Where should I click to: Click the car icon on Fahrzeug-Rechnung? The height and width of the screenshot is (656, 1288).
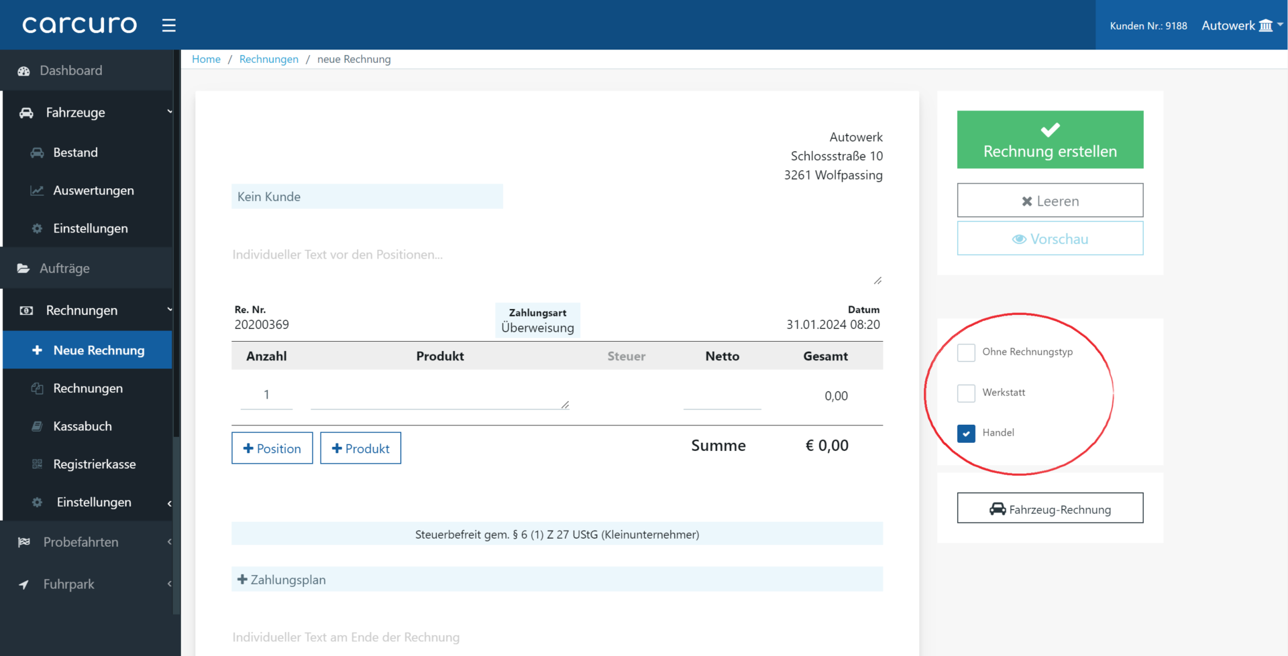998,509
